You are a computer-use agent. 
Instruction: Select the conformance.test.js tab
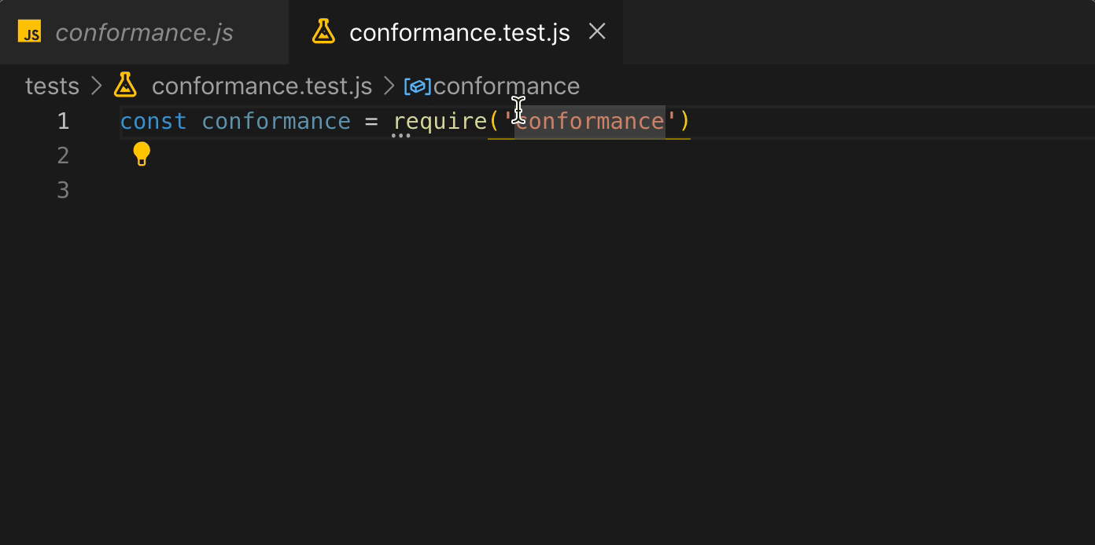(460, 31)
